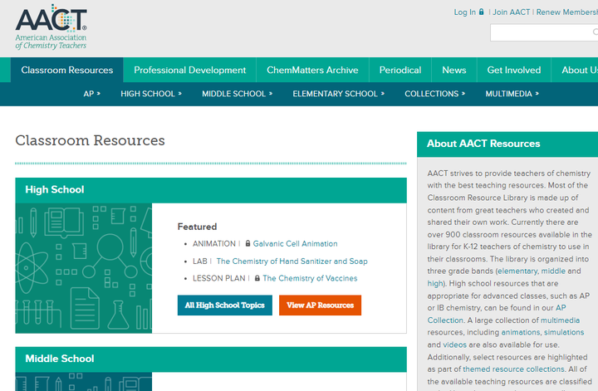Screen dimensions: 598x391
Task: Click the Classroom Resources page title
Action: click(x=90, y=140)
